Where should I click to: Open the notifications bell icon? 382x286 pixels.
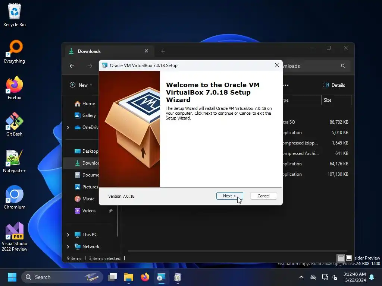372,277
